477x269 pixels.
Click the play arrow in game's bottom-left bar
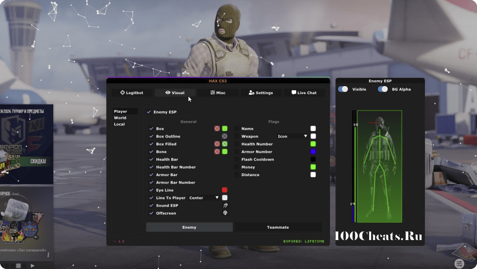tap(33, 266)
